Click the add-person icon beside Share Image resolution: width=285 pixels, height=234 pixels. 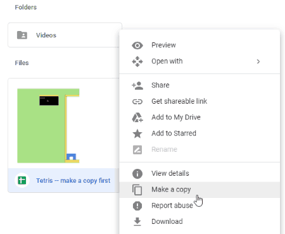(x=137, y=85)
